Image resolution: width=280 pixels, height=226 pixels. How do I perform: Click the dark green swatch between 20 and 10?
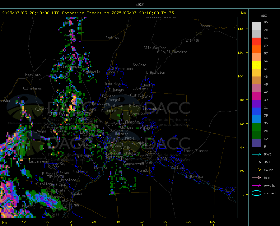(256, 135)
